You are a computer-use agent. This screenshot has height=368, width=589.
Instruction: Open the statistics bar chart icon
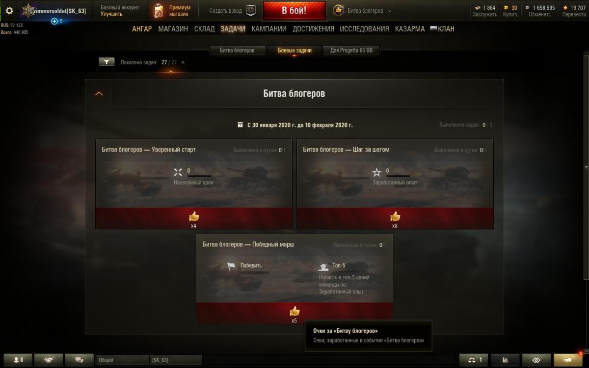point(505,360)
